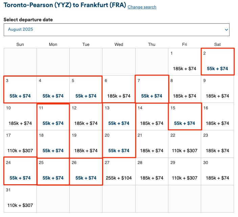The image size is (238, 217).
Task: Choose August 18 55k fare
Action: 53,151
